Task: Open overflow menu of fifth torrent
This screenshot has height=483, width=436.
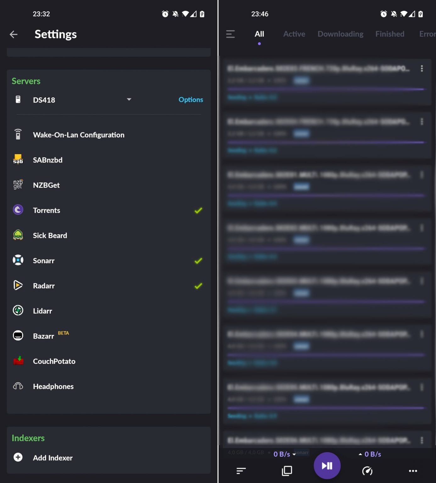Action: 422,281
